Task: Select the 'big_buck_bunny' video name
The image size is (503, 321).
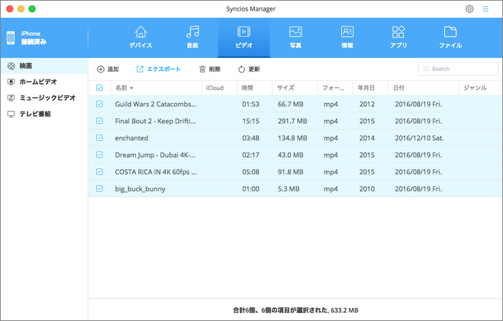Action: pyautogui.click(x=140, y=189)
